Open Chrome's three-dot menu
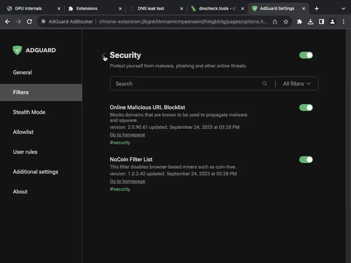The width and height of the screenshot is (351, 263). coord(343,22)
